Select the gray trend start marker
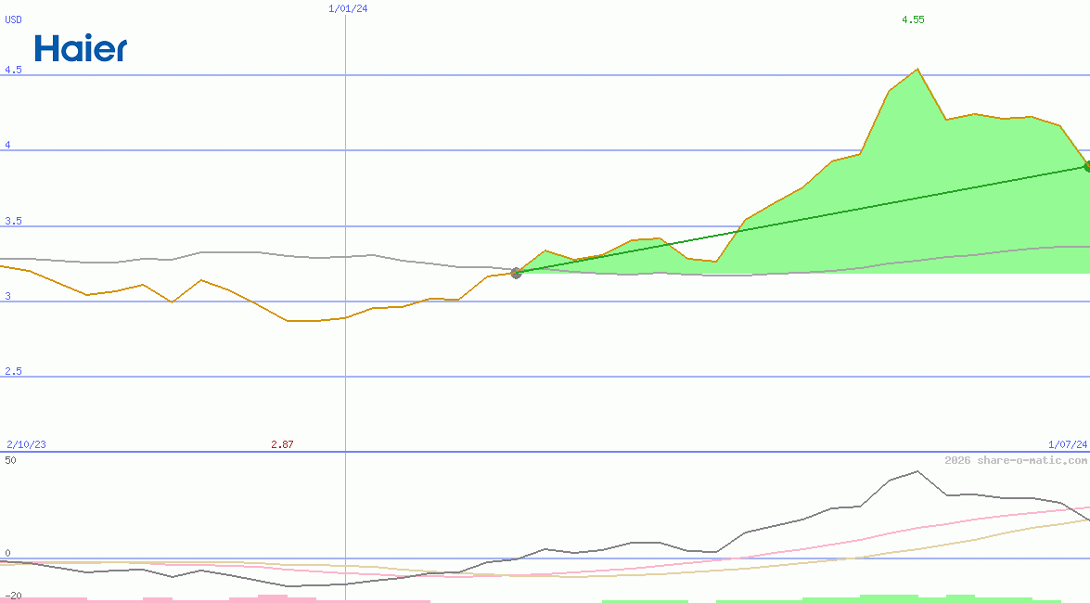The height and width of the screenshot is (603, 1090). click(516, 274)
